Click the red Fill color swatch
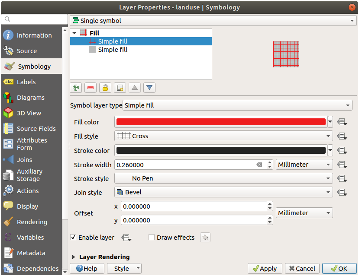Viewport: 359px width, 276px height. 221,122
